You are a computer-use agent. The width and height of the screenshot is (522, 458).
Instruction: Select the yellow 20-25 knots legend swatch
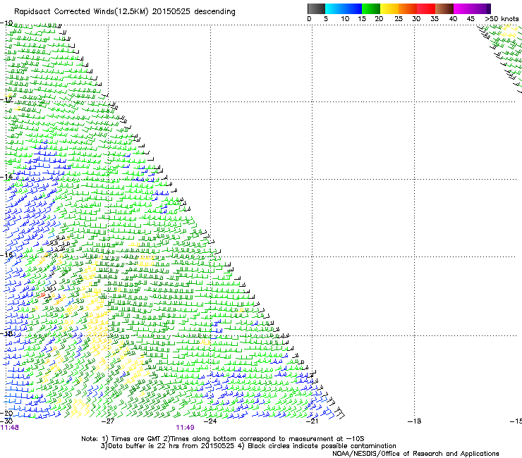click(x=389, y=8)
